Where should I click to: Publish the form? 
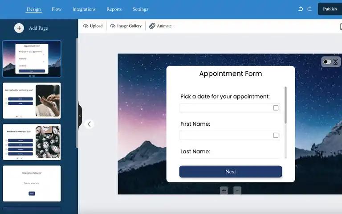pyautogui.click(x=330, y=9)
